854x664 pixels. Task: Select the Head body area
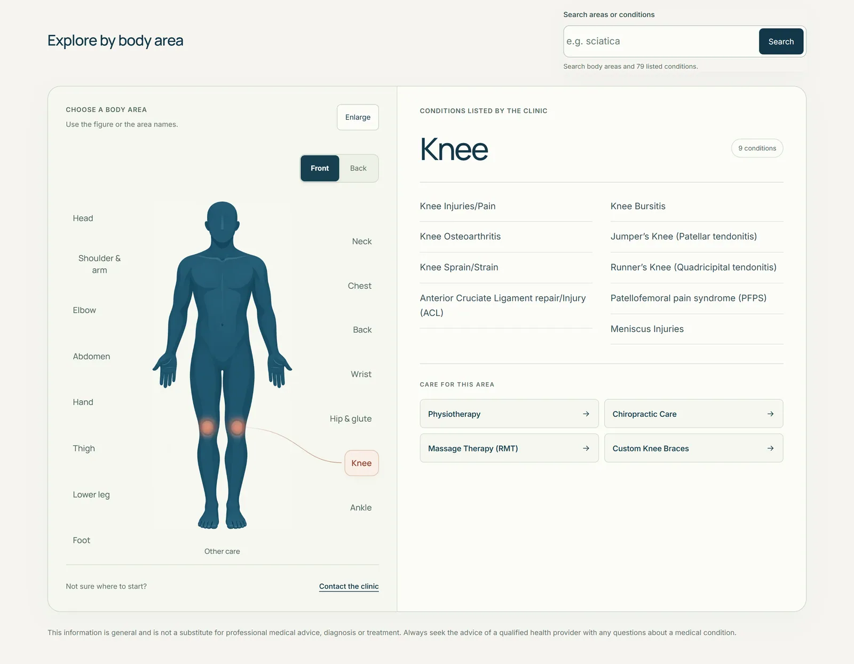pos(83,218)
